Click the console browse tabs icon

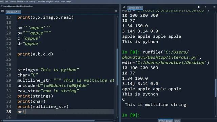pos(124,7)
